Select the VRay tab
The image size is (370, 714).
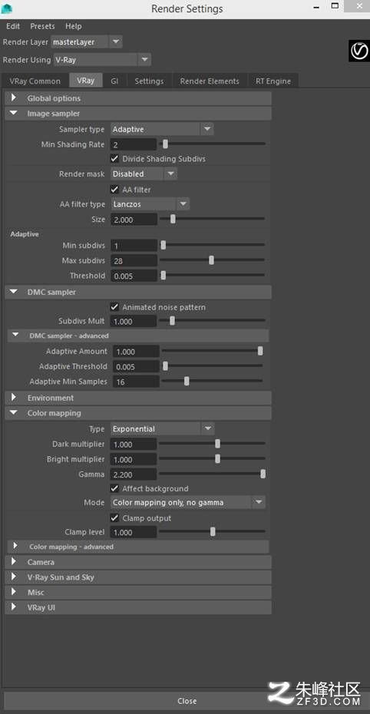[x=85, y=81]
